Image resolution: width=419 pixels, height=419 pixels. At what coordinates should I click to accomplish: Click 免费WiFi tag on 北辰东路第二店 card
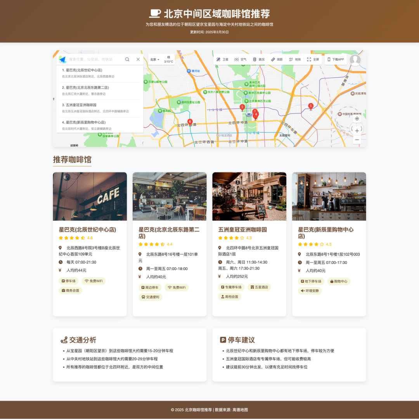[x=177, y=287]
